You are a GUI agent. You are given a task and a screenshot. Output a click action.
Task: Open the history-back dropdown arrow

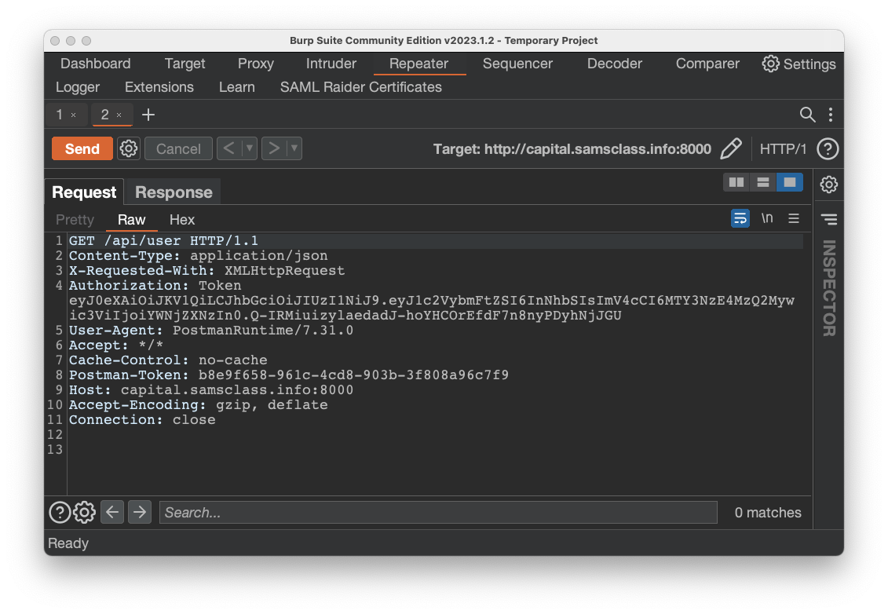(x=249, y=148)
